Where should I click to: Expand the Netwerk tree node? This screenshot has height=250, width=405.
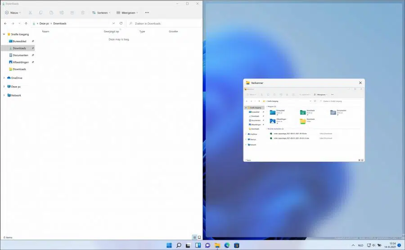[x=4, y=95]
